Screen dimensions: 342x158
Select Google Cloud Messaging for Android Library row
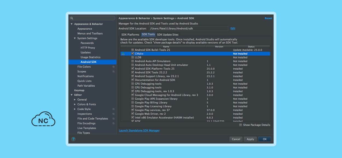click(x=195, y=95)
